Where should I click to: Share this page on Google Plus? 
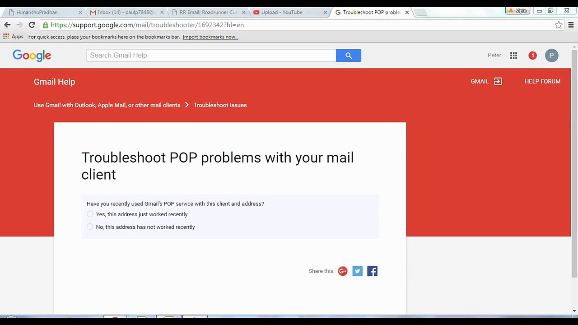click(343, 271)
